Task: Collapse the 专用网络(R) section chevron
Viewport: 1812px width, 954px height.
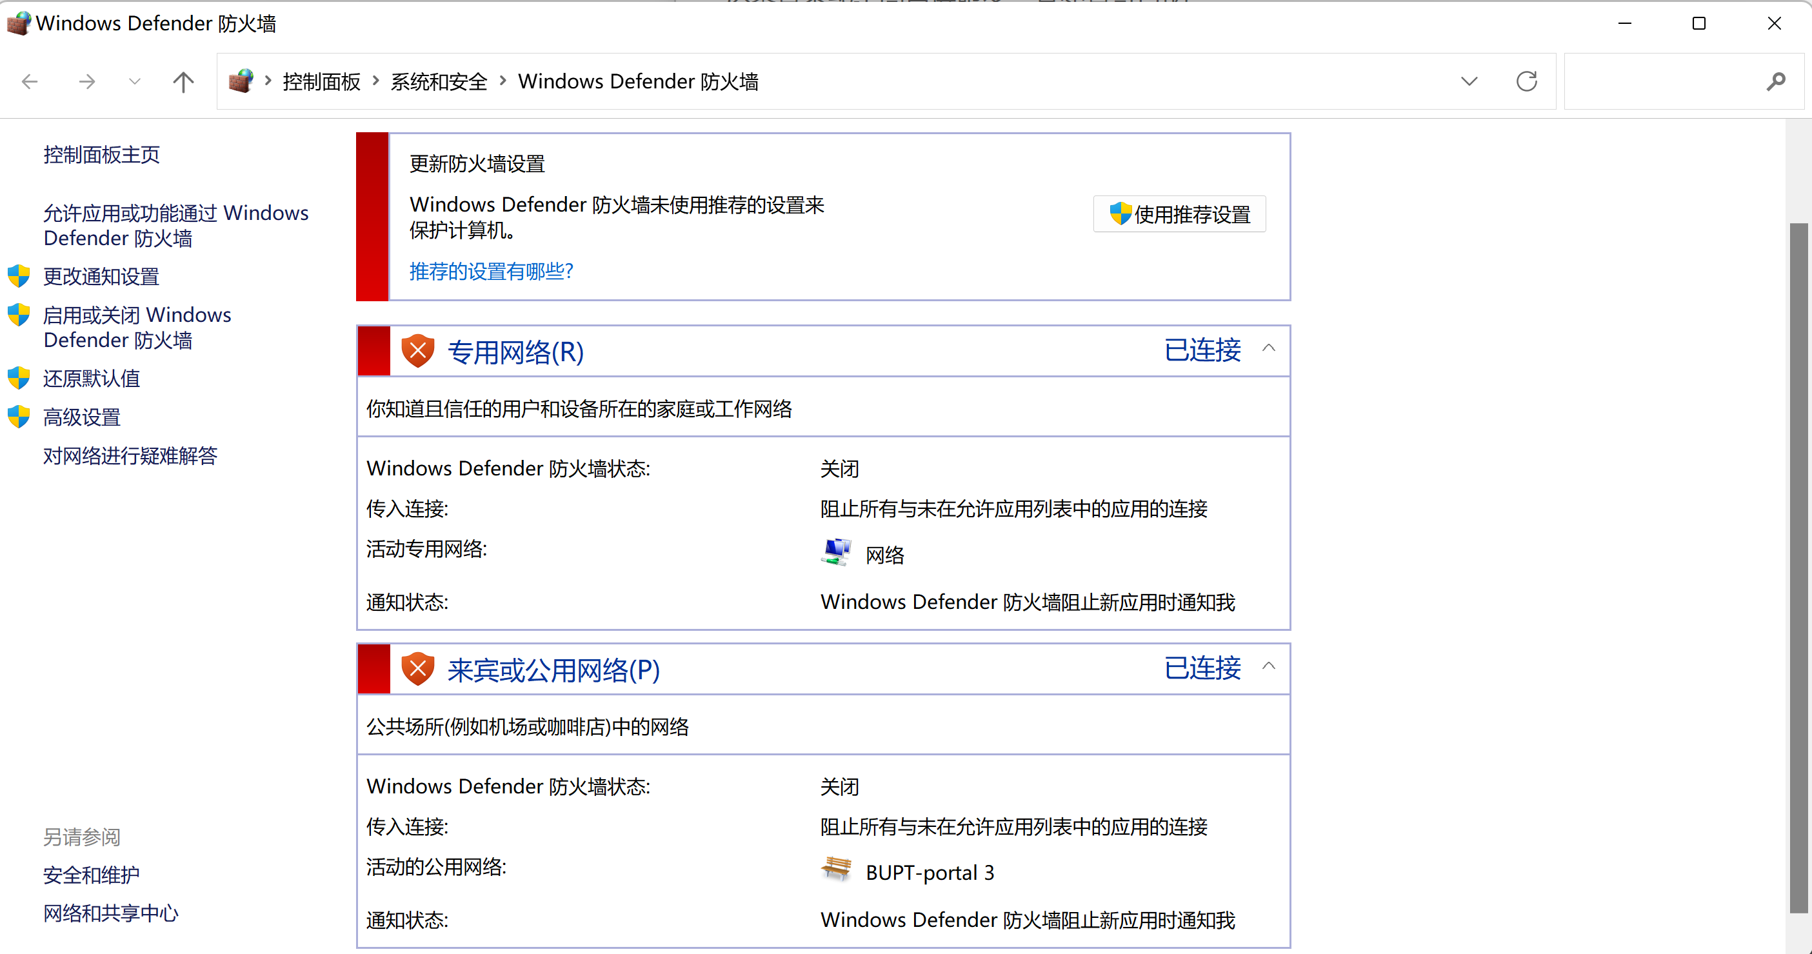Action: 1268,348
